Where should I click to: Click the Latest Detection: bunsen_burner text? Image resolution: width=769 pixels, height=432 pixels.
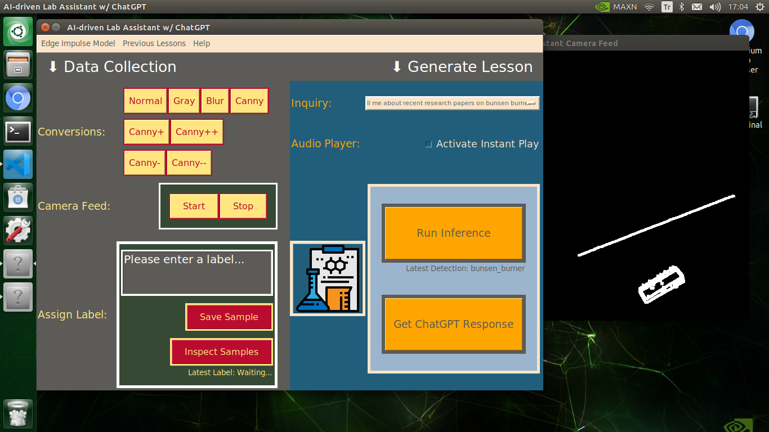point(466,268)
